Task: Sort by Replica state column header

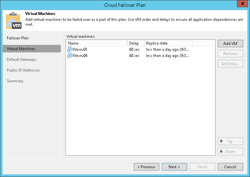Action: click(x=168, y=43)
